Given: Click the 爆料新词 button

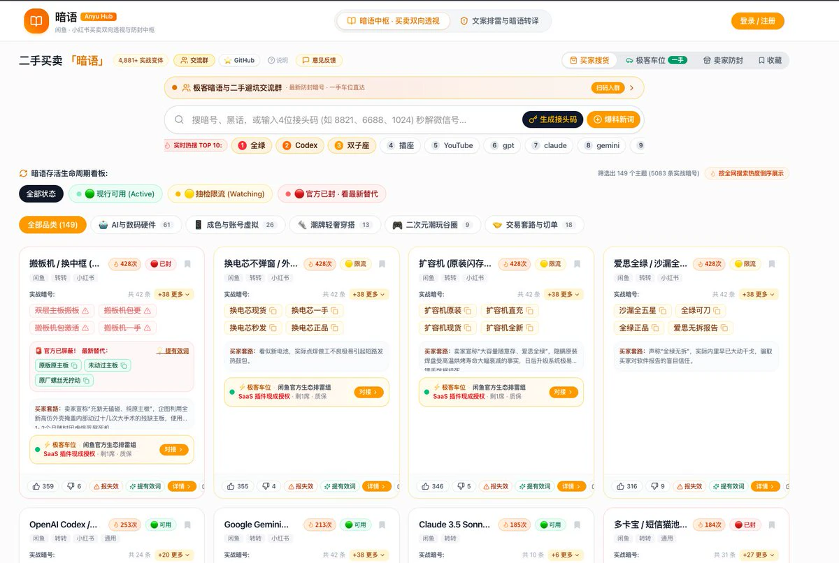Looking at the screenshot, I should [613, 119].
